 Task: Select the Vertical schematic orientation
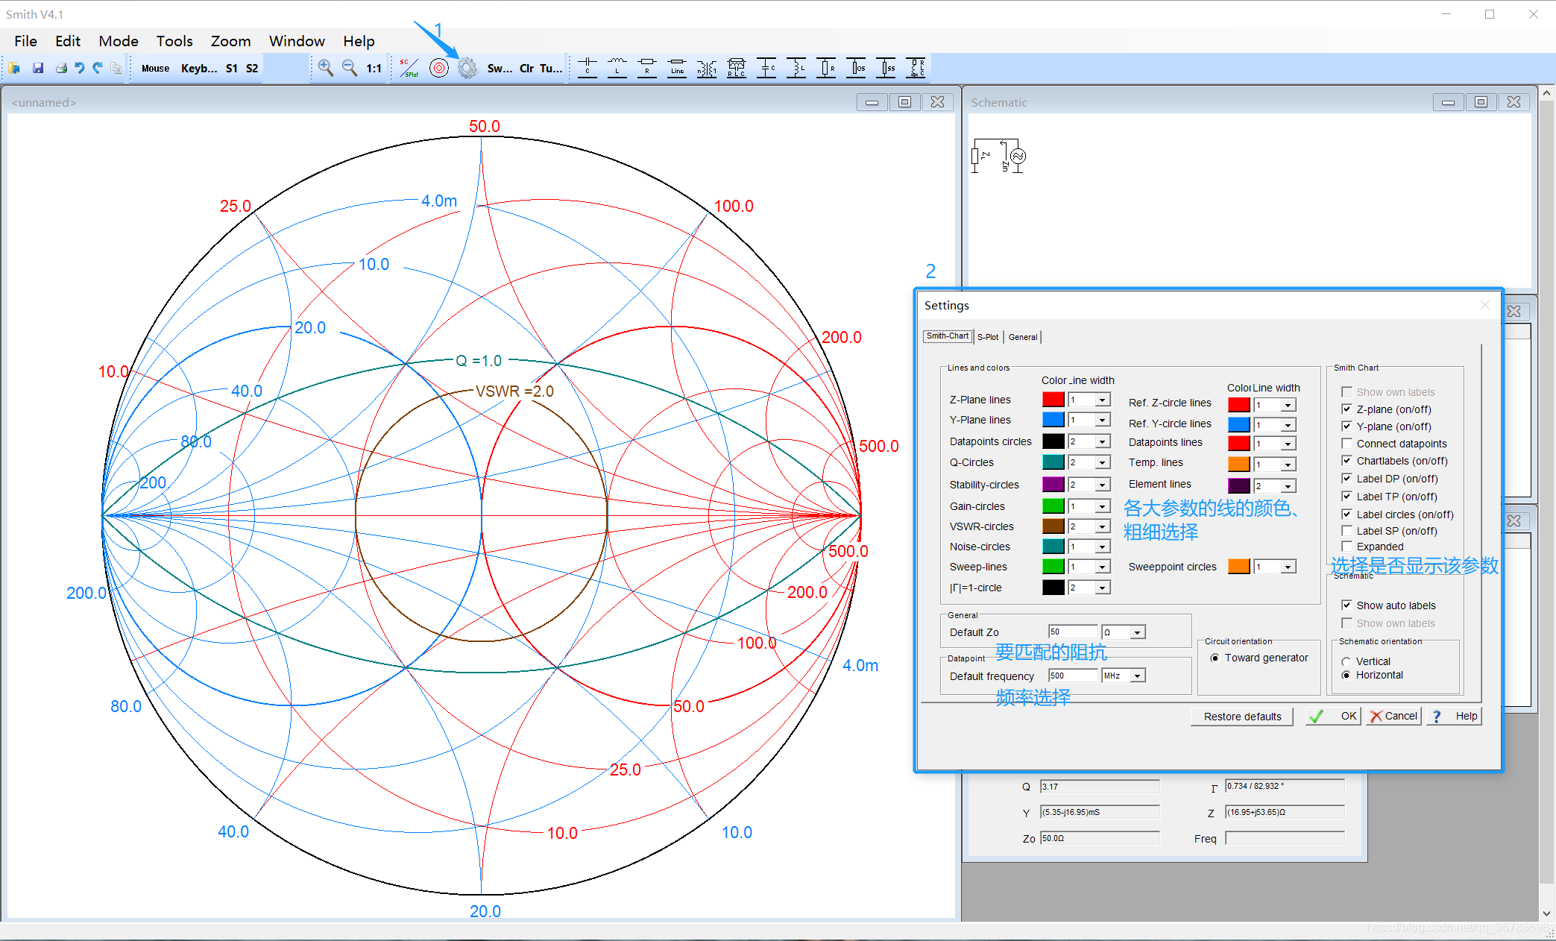(x=1346, y=661)
